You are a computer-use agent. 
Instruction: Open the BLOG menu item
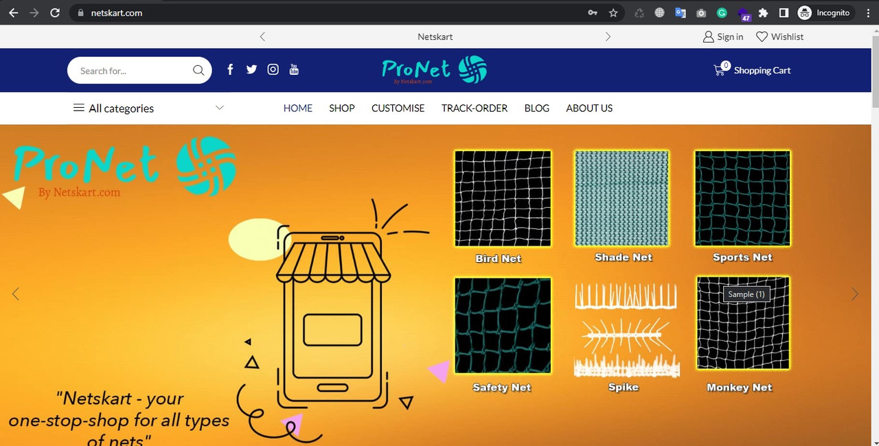[x=537, y=108]
